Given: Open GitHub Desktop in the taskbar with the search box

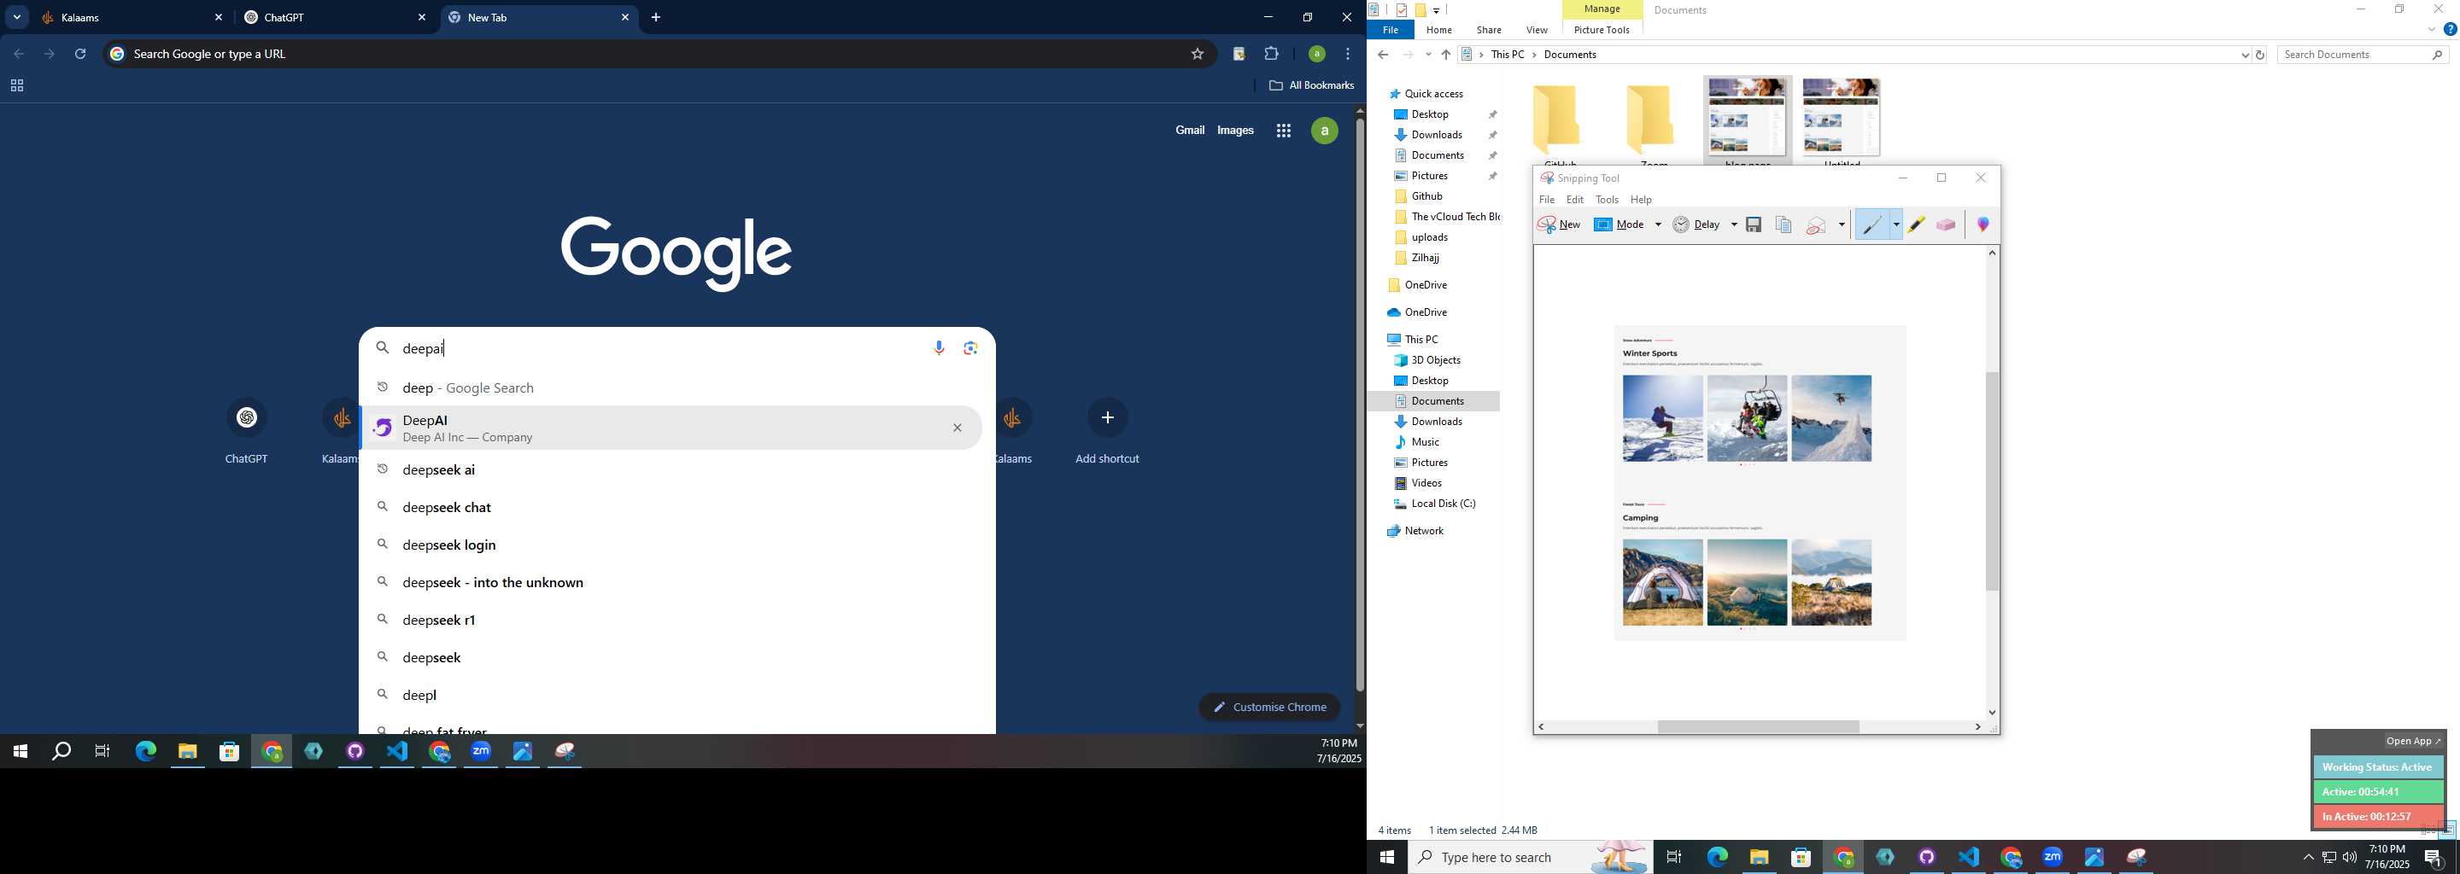Looking at the screenshot, I should [1927, 857].
